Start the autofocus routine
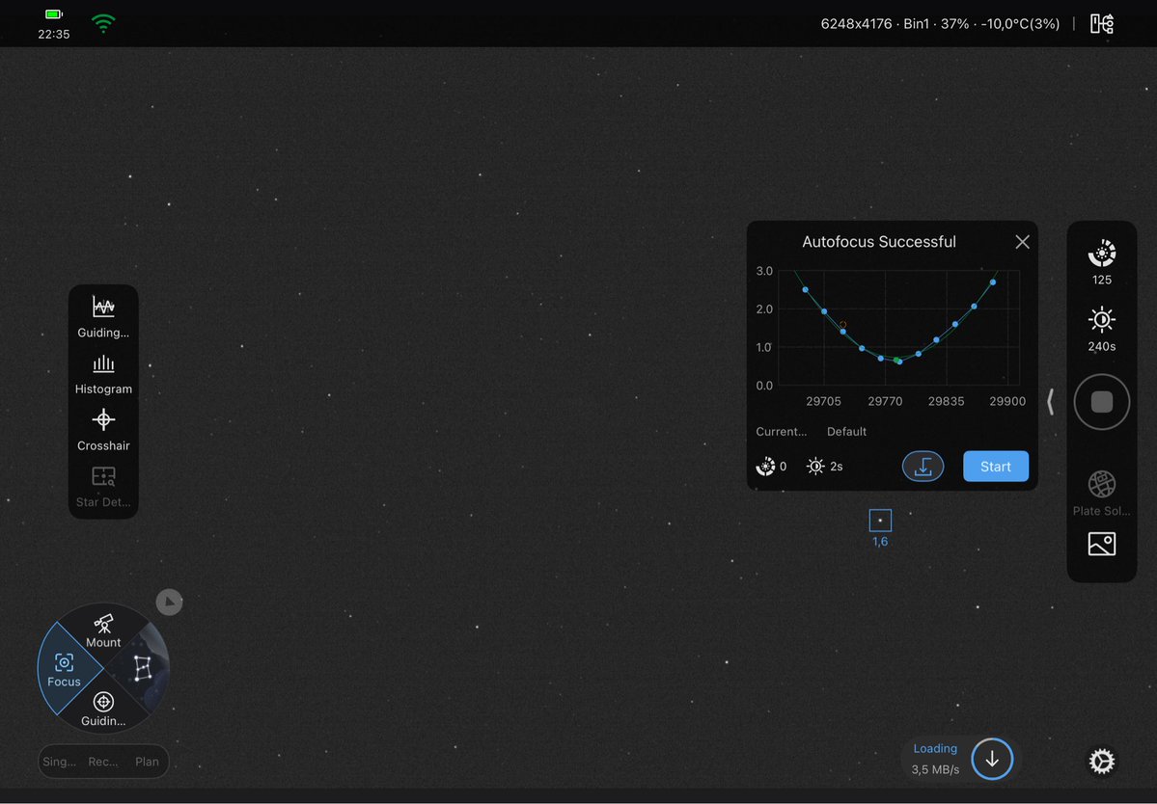This screenshot has width=1157, height=804. click(x=996, y=467)
